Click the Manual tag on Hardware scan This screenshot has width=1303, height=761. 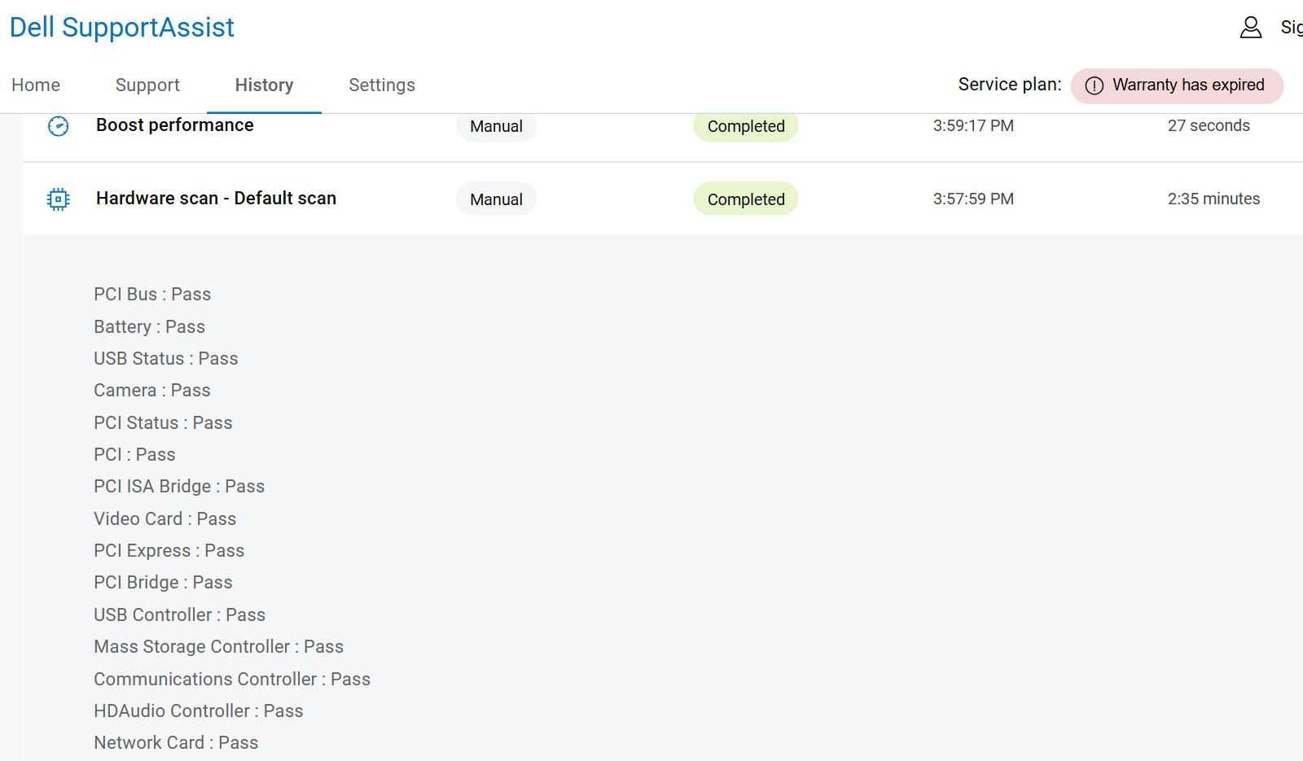496,199
